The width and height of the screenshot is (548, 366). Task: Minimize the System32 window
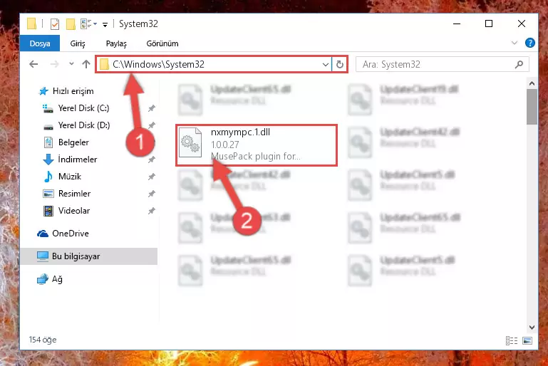pyautogui.click(x=457, y=23)
